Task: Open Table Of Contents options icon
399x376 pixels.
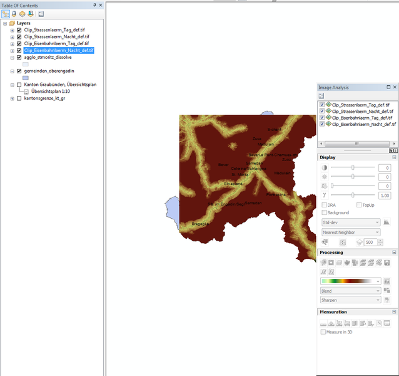Action: 41,13
